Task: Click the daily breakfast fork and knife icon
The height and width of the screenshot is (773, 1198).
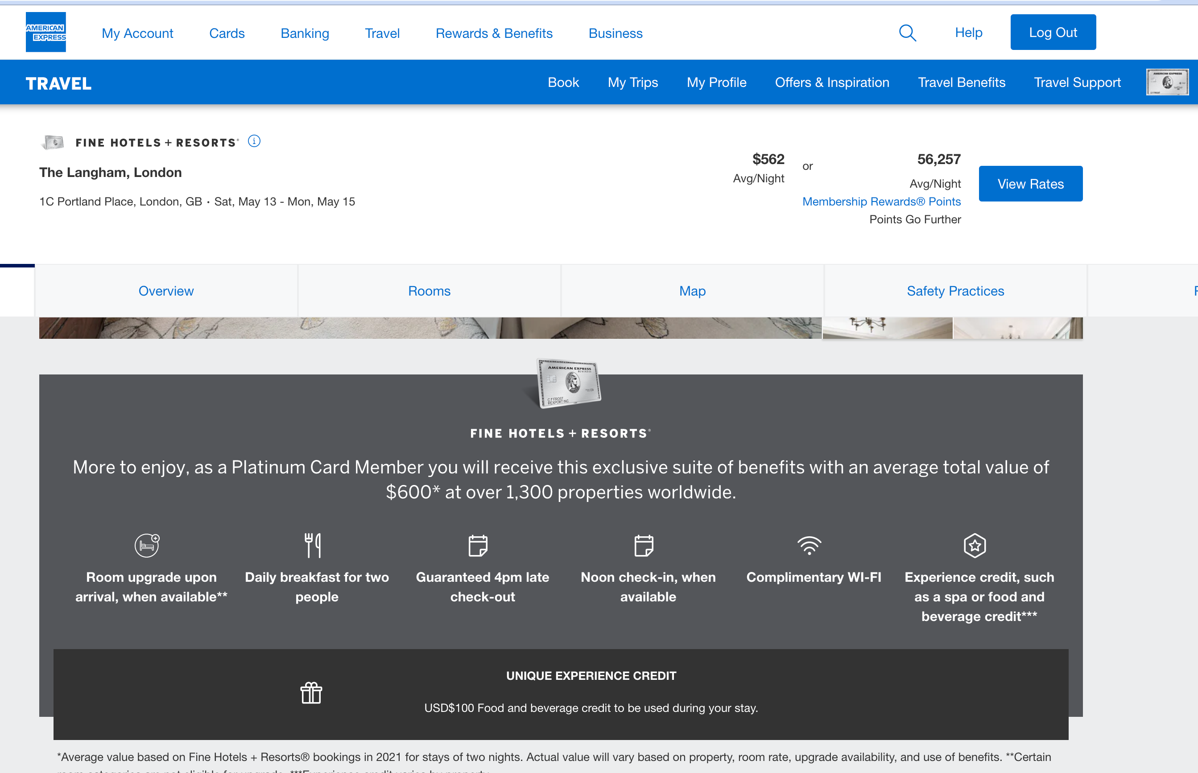Action: [x=313, y=546]
